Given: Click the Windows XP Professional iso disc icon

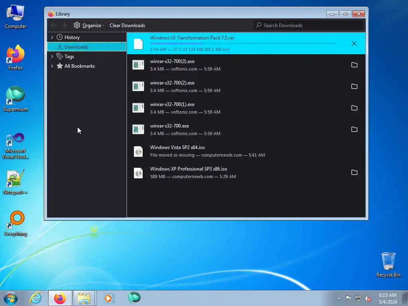Looking at the screenshot, I should pyautogui.click(x=138, y=173).
